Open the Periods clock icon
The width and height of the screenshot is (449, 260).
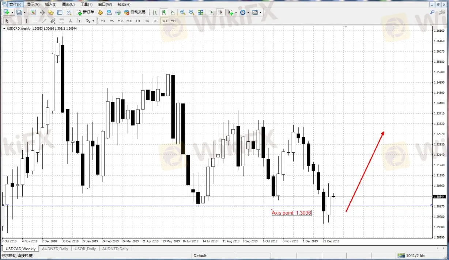point(243,12)
